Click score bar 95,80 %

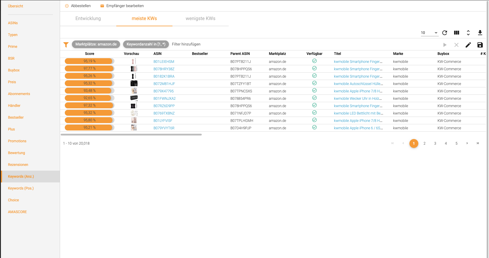[x=90, y=120]
